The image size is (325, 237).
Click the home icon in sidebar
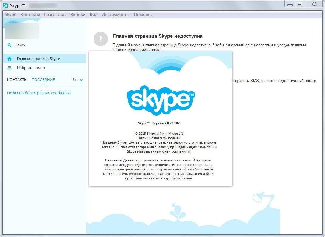(10, 59)
